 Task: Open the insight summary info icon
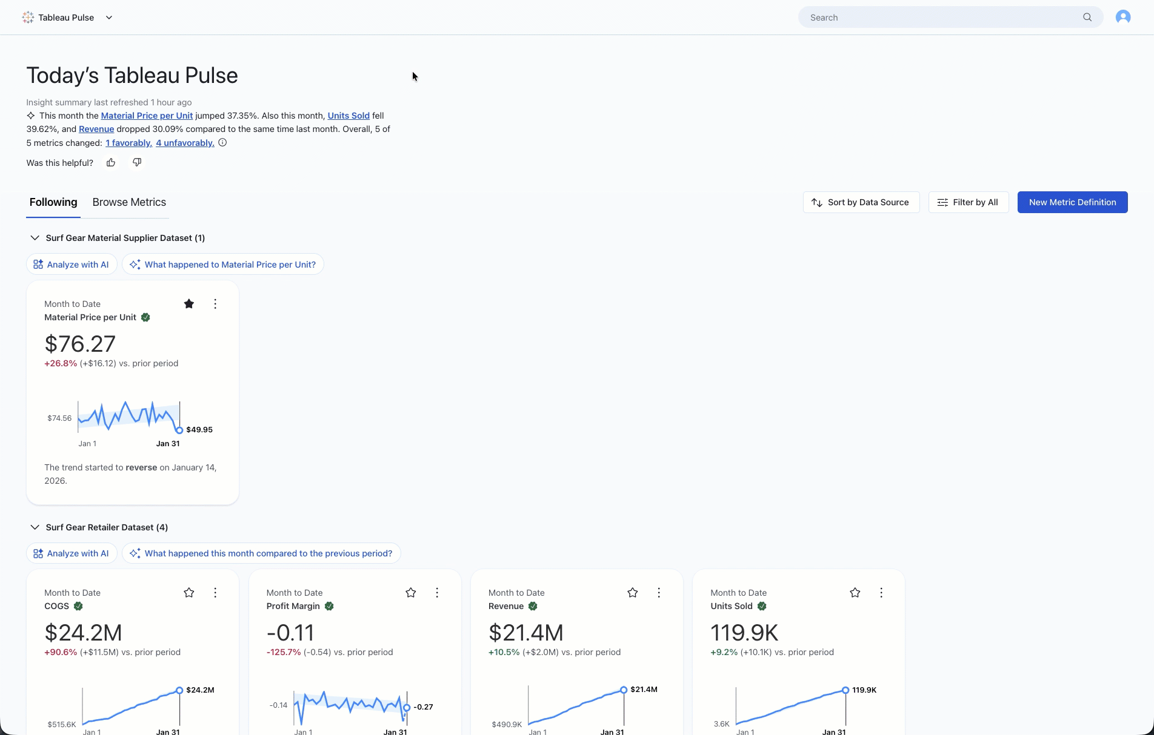click(x=222, y=143)
